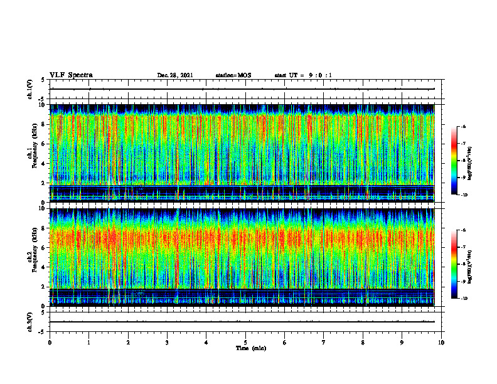This screenshot has height=384, width=497.
Task: Click the ch.1 colorbar "log(PSD)" label
Action: pos(470,164)
